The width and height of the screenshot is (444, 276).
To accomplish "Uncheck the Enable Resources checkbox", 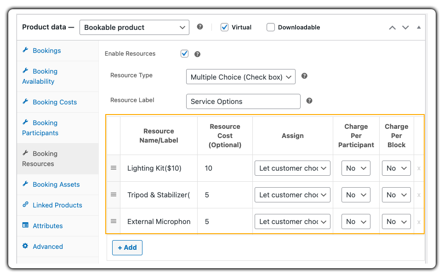I will click(x=185, y=53).
